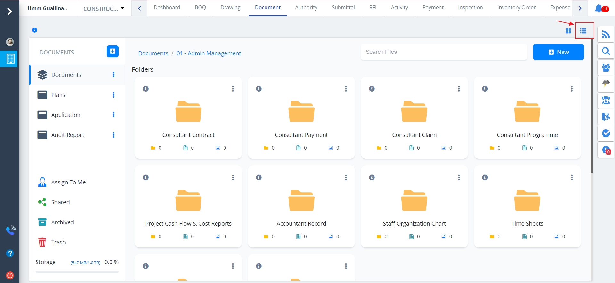This screenshot has height=283, width=615.
Task: Open the weather icon in right sidebar
Action: coord(605,84)
